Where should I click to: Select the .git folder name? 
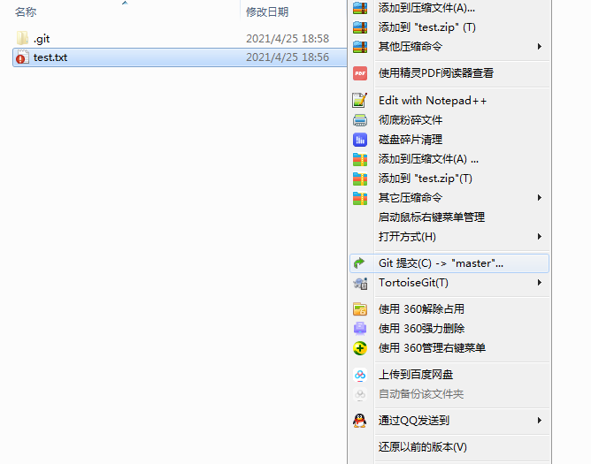pyautogui.click(x=42, y=39)
